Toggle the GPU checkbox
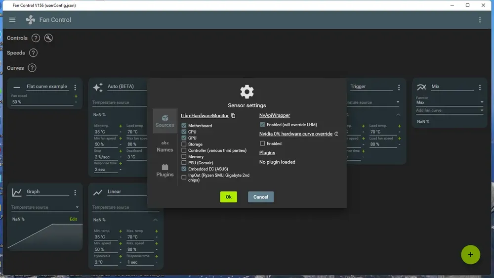The height and width of the screenshot is (278, 494). coord(184,138)
